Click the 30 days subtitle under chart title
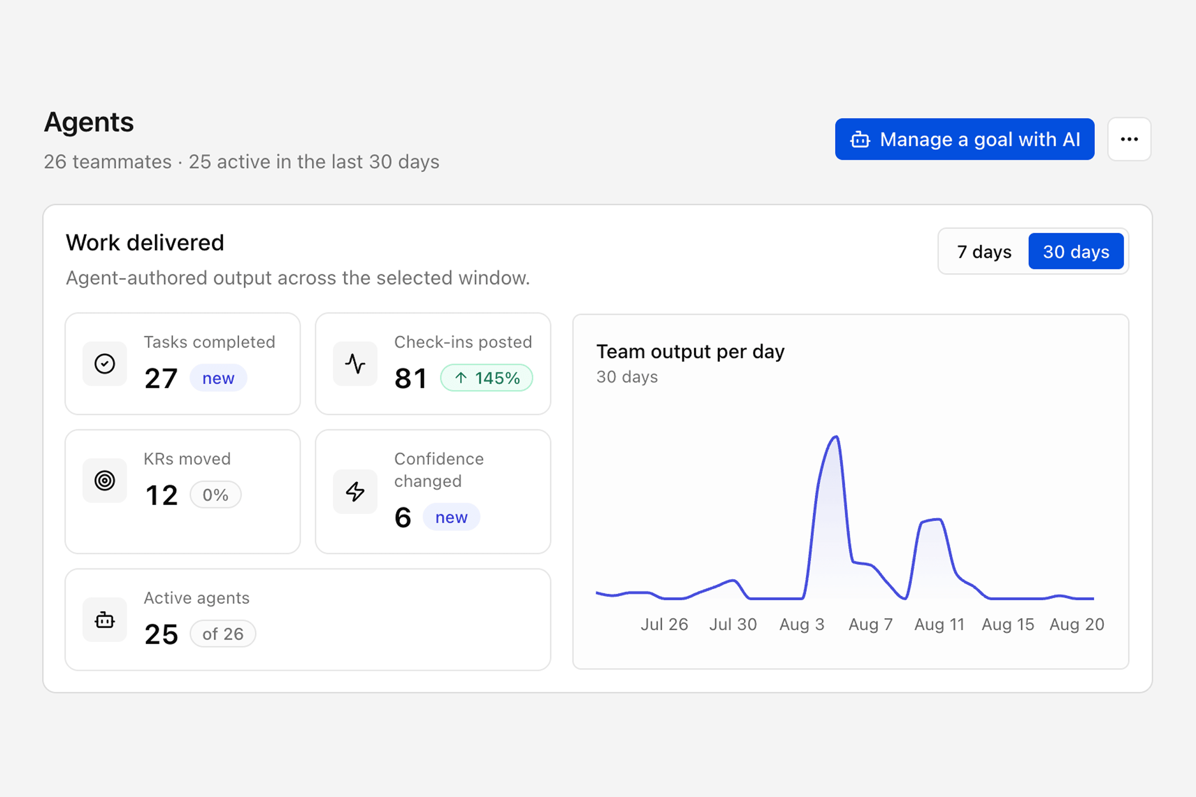1196x797 pixels. (x=627, y=377)
